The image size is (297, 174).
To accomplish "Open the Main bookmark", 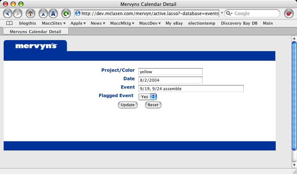I will (x=268, y=23).
